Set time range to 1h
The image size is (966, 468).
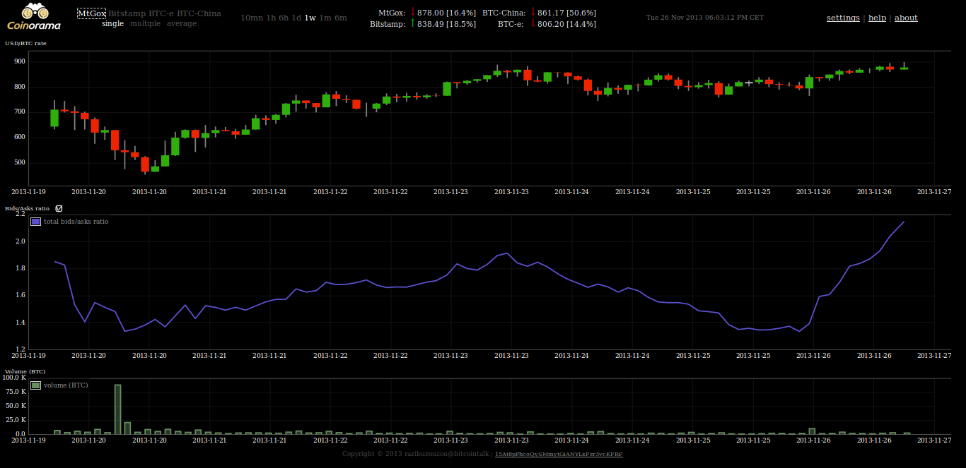click(271, 18)
